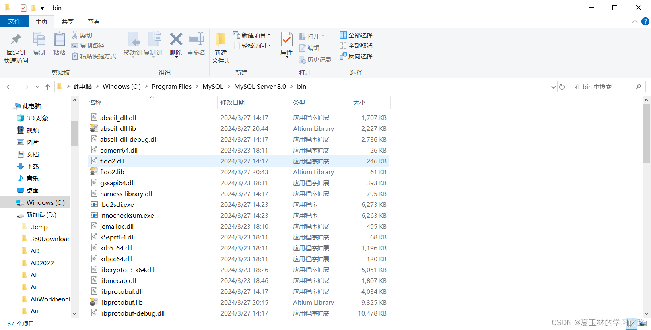Switch to the Share (共享) tab

point(68,21)
